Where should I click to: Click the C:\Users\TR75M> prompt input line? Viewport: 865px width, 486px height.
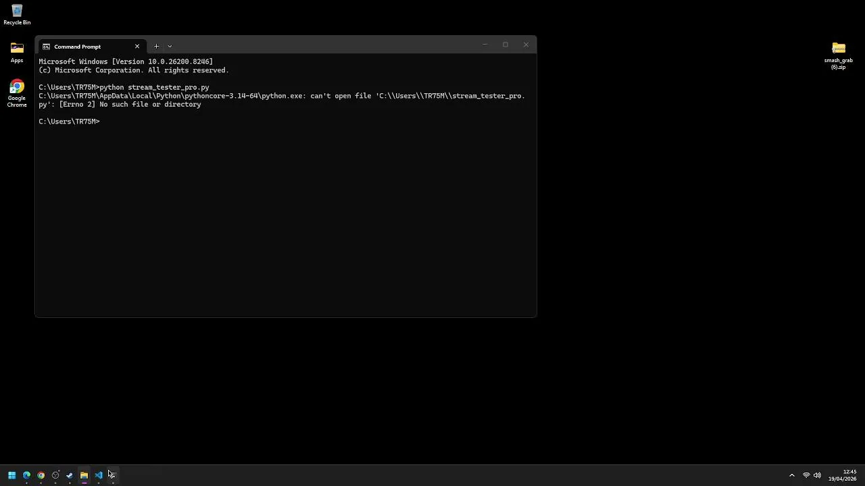(70, 122)
